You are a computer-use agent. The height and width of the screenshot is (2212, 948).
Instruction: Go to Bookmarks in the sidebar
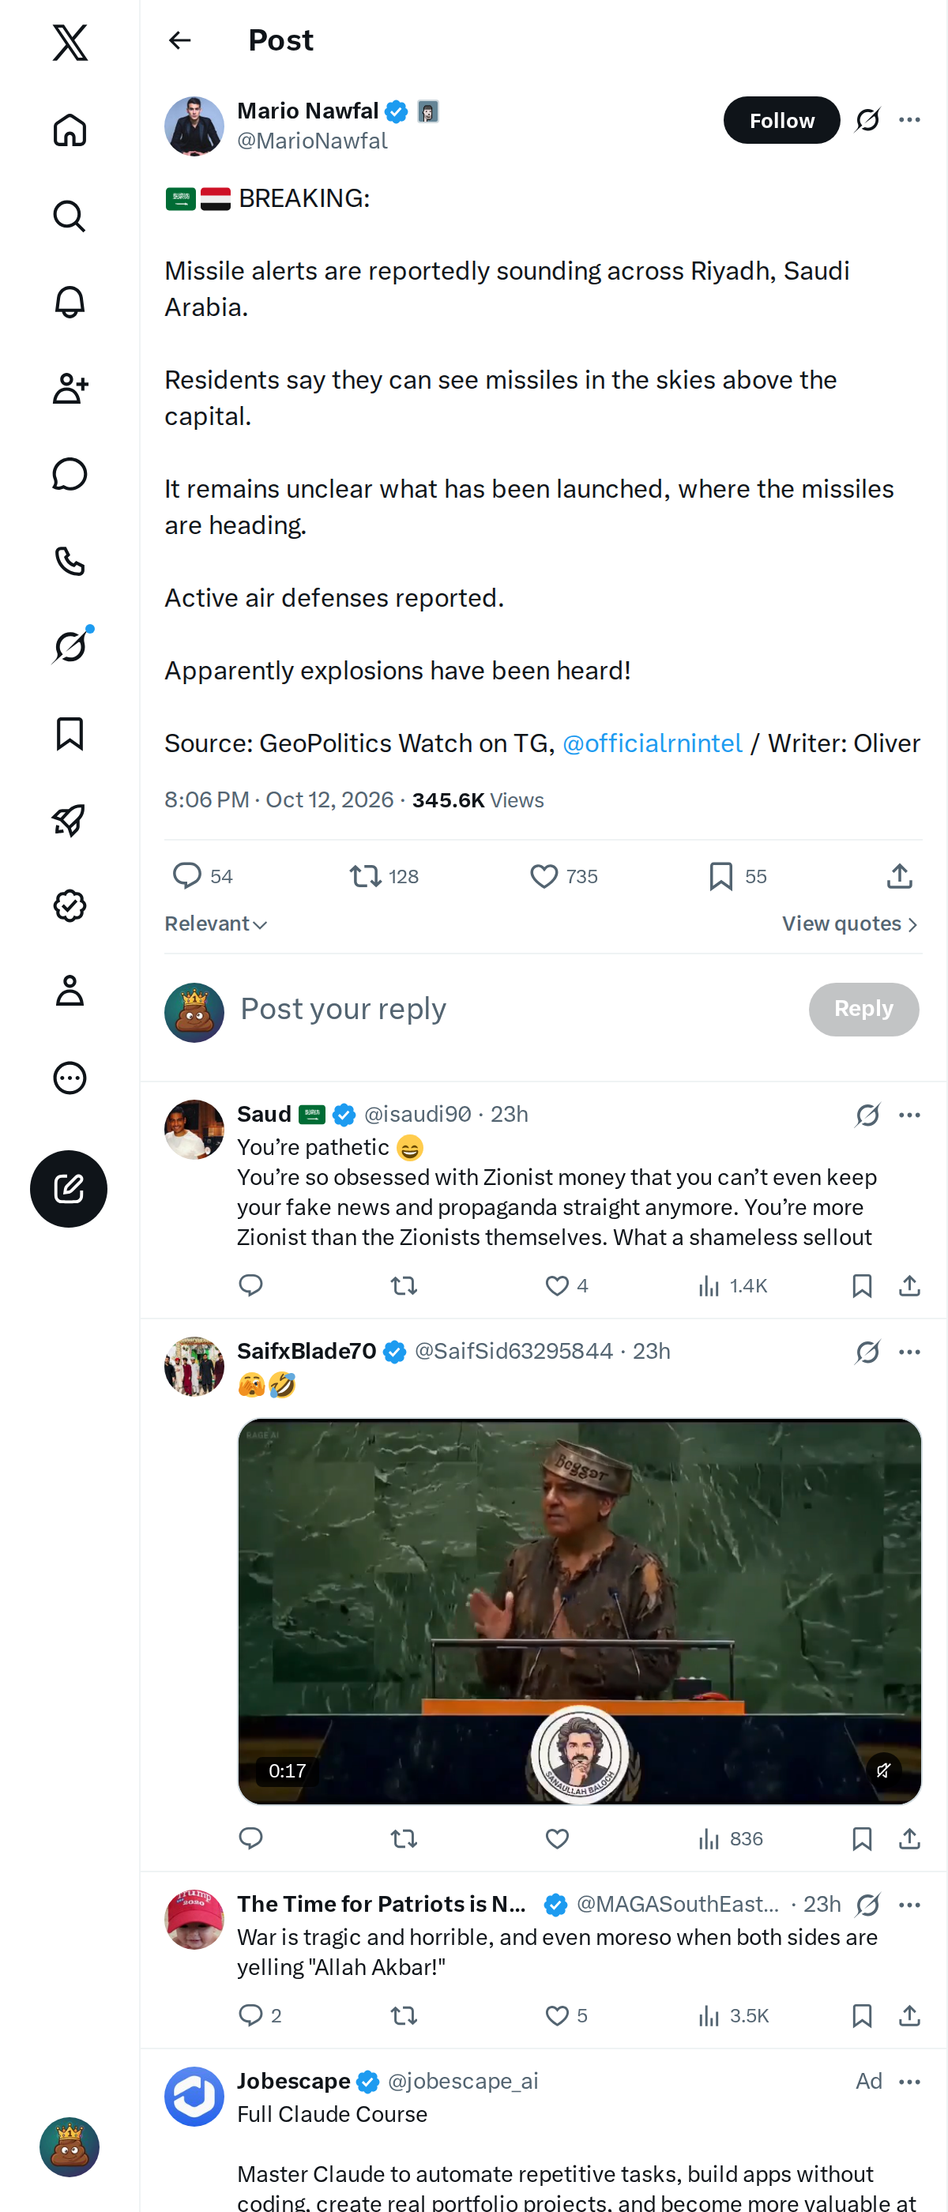tap(70, 734)
